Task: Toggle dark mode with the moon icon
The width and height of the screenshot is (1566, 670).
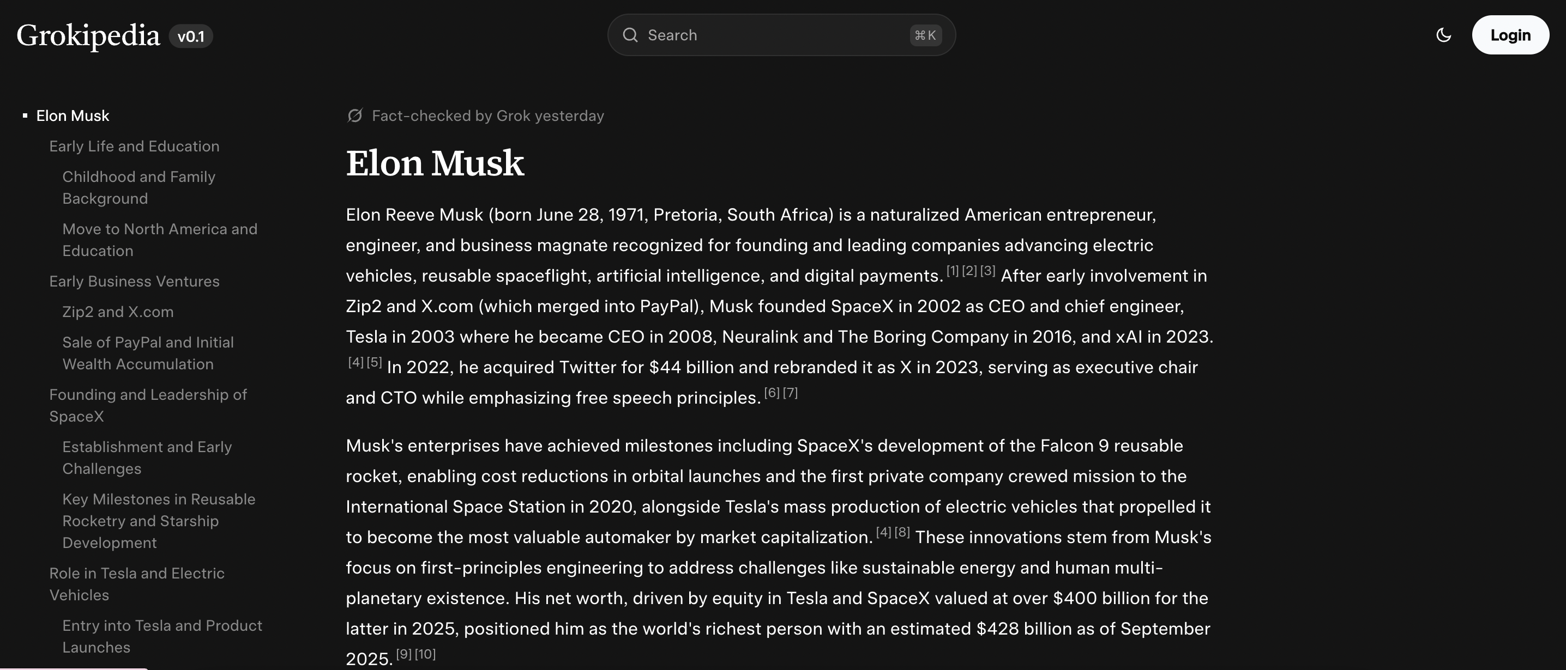Action: [1443, 35]
